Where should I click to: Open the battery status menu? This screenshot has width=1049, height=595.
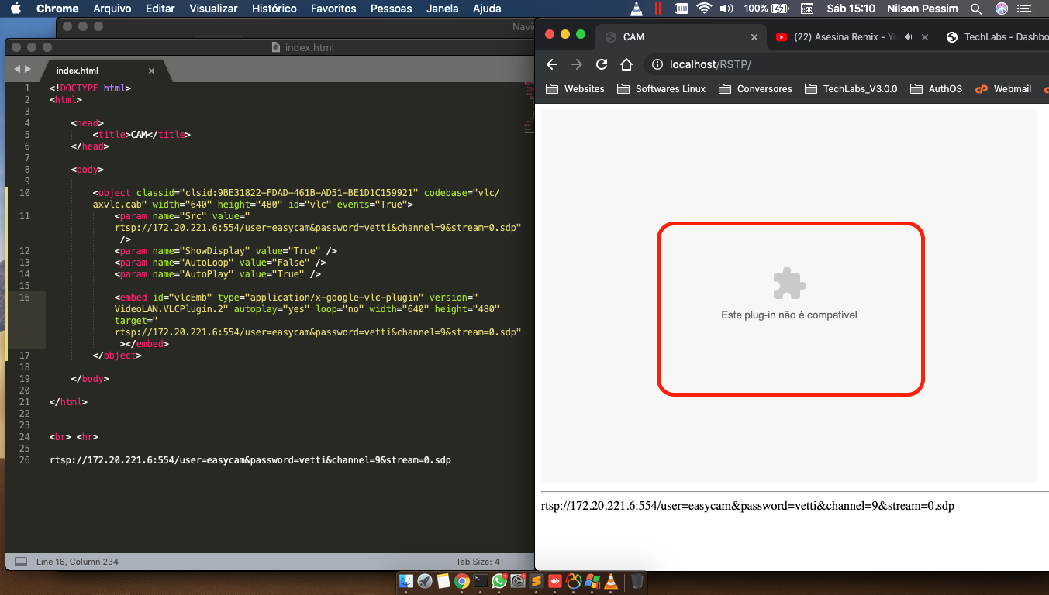(x=767, y=9)
